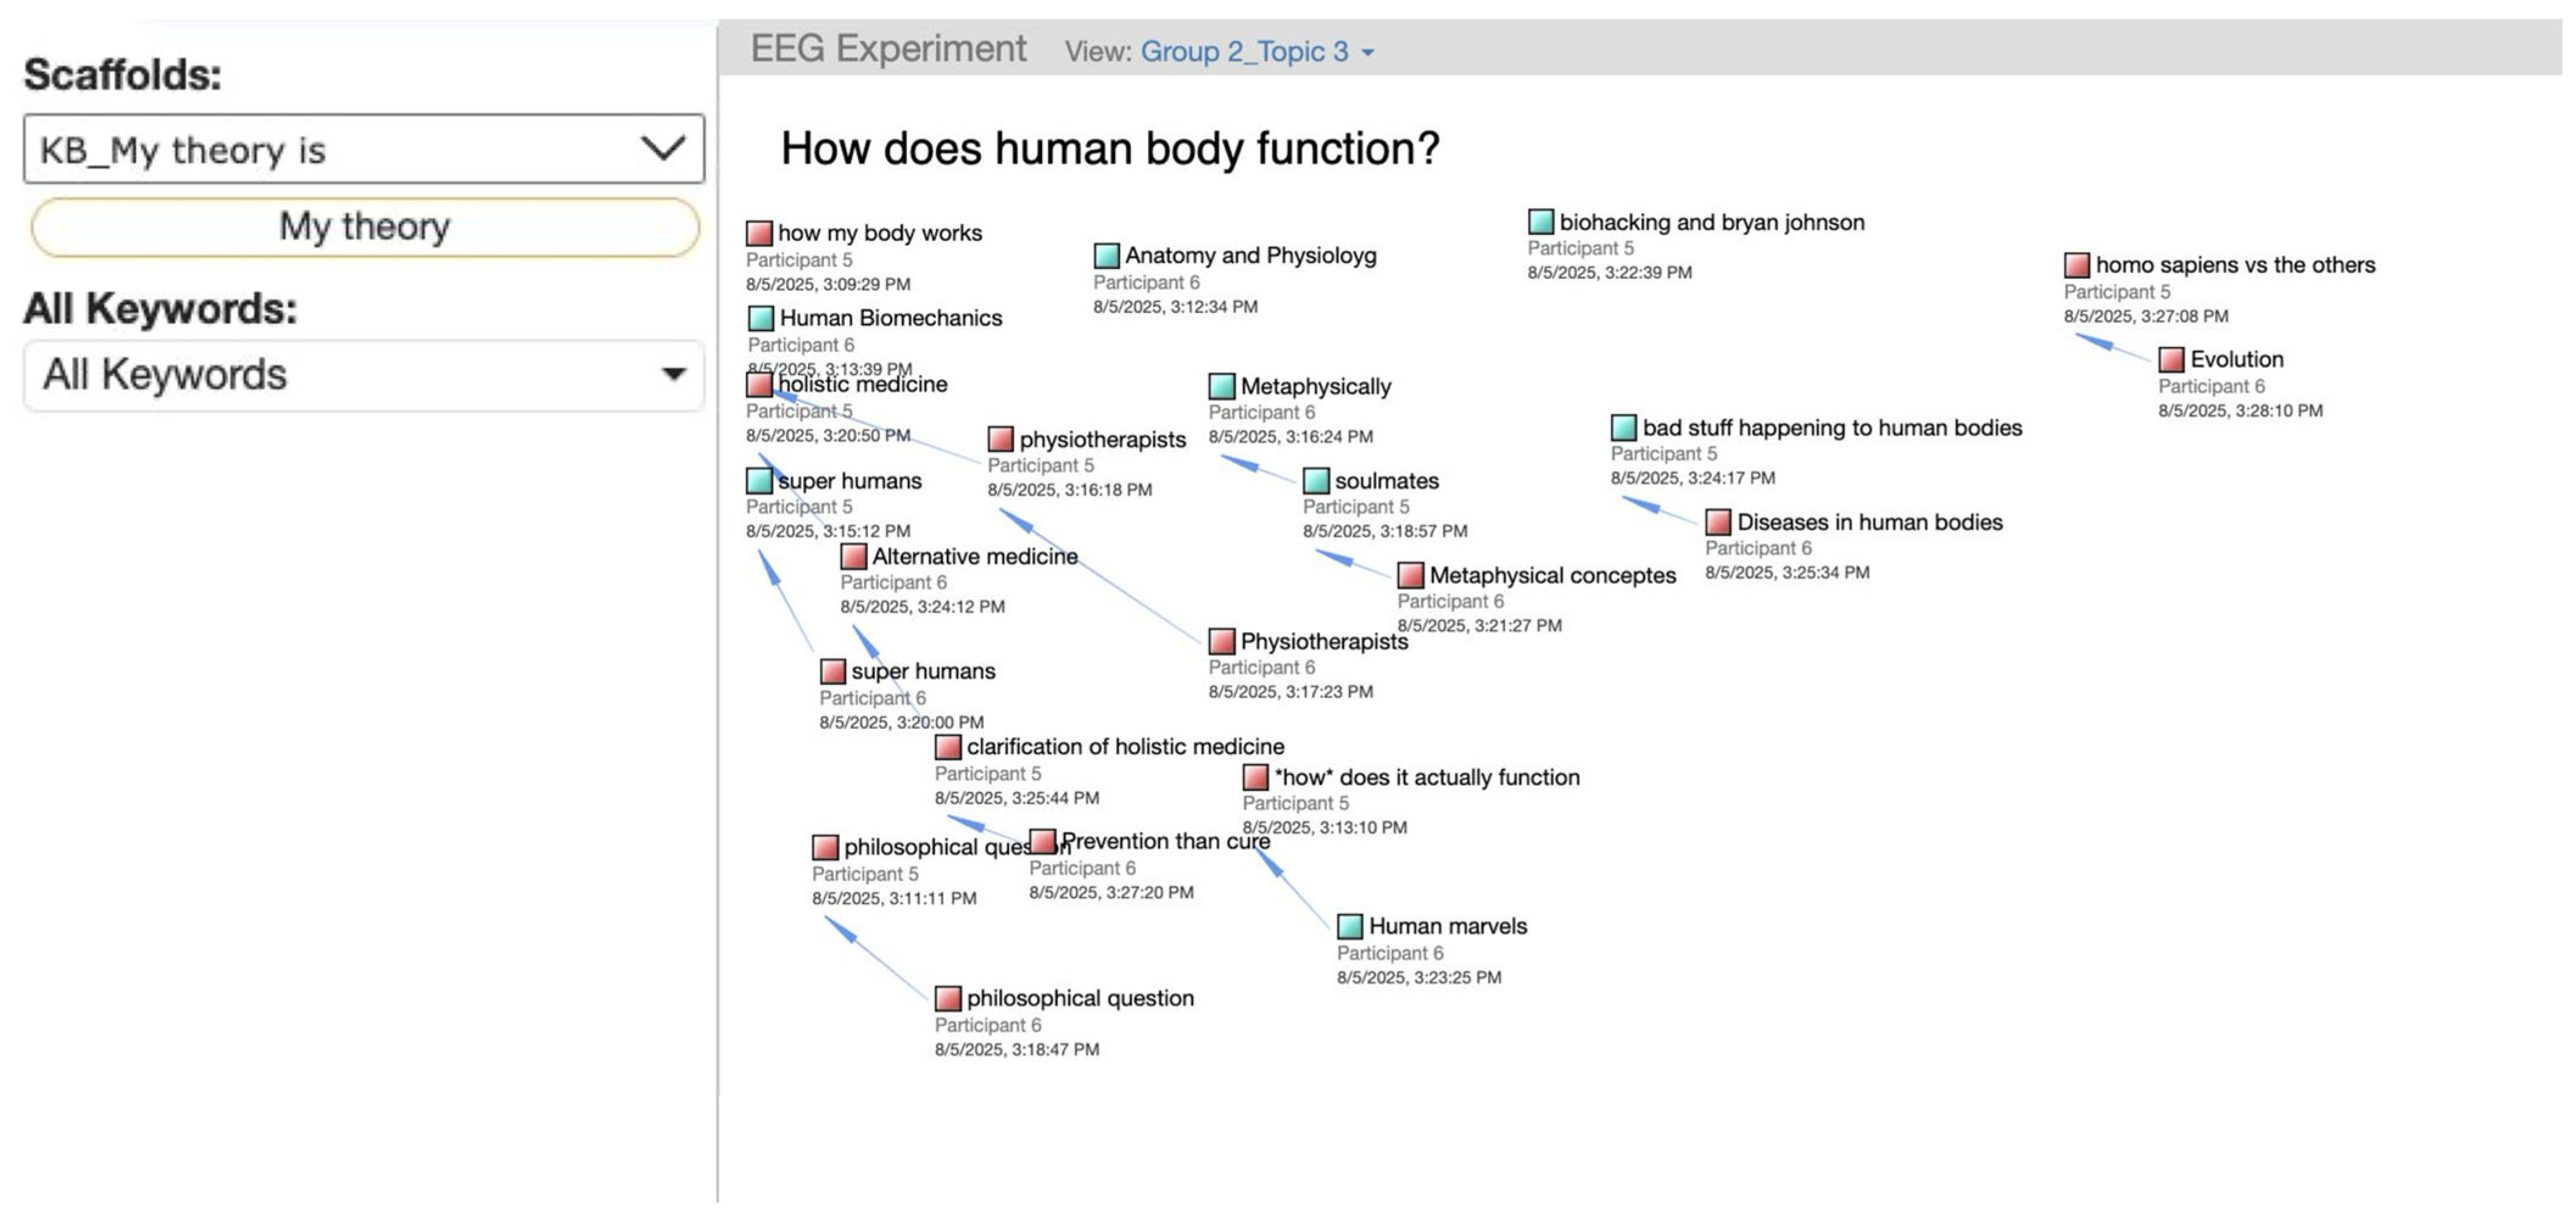This screenshot has height=1220, width=2576.
Task: Click the 'Metaphysical conceptes' red note icon
Action: [x=1410, y=575]
